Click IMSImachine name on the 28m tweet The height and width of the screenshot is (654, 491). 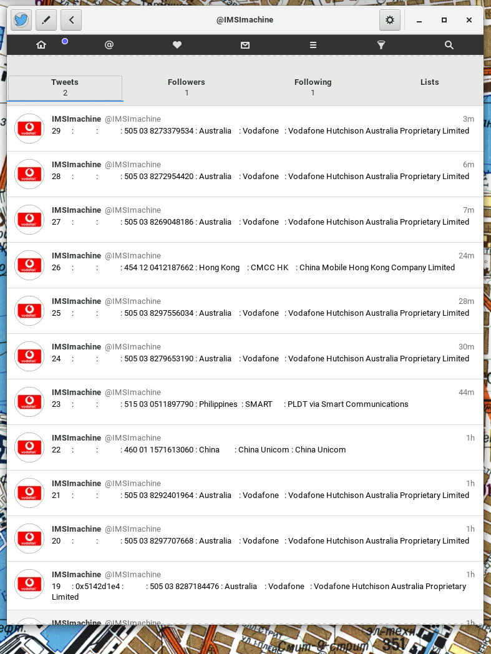click(x=76, y=301)
